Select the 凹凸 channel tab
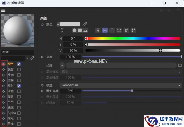 click(11, 102)
